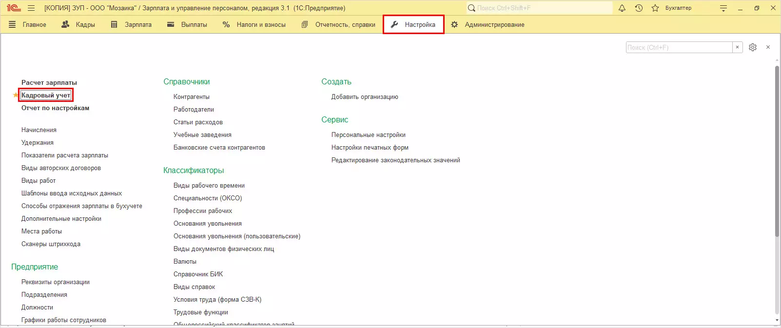Open Реквизиты организации
The width and height of the screenshot is (781, 328).
(56, 282)
